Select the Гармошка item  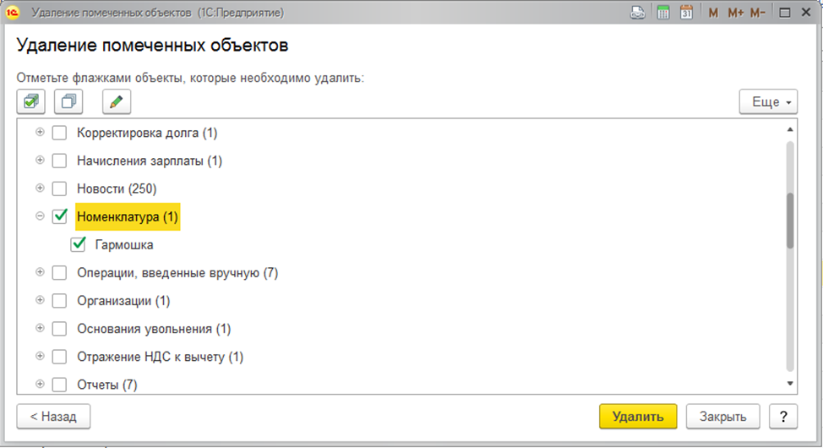pos(124,245)
